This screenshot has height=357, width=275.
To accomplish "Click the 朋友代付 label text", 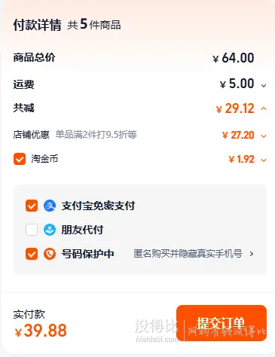I will [x=82, y=230].
